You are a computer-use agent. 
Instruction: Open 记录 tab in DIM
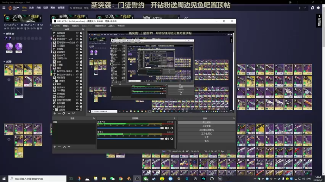tap(45, 8)
